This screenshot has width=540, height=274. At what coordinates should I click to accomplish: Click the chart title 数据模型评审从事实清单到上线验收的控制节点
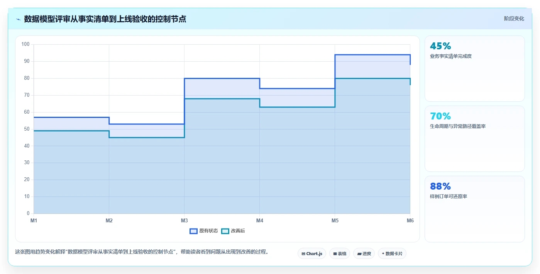pos(105,19)
